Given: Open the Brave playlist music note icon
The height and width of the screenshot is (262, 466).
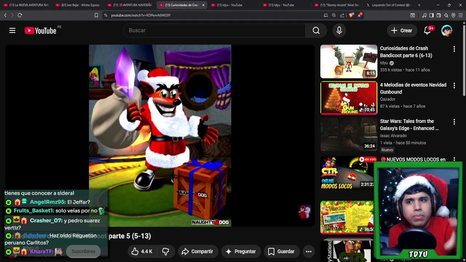Looking at the screenshot, I should coord(424,15).
